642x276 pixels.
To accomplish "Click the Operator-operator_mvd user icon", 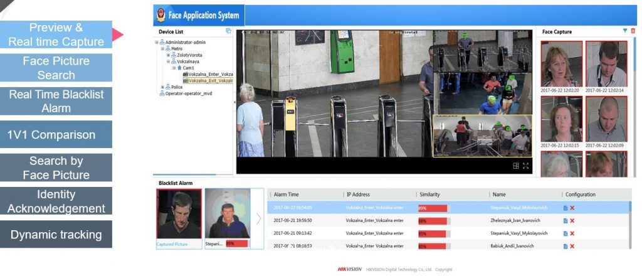I will (162, 93).
